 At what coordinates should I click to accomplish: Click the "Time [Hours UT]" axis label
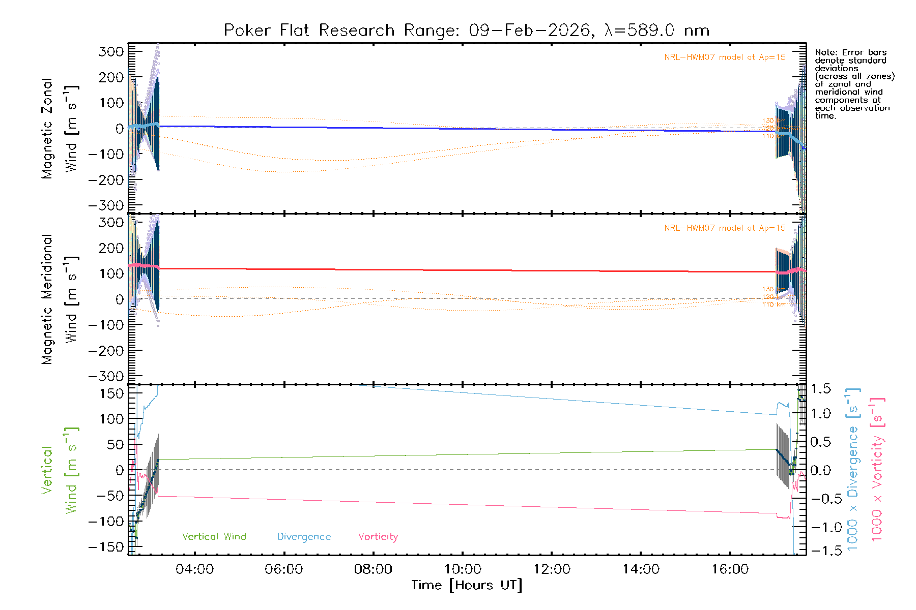pos(466,585)
